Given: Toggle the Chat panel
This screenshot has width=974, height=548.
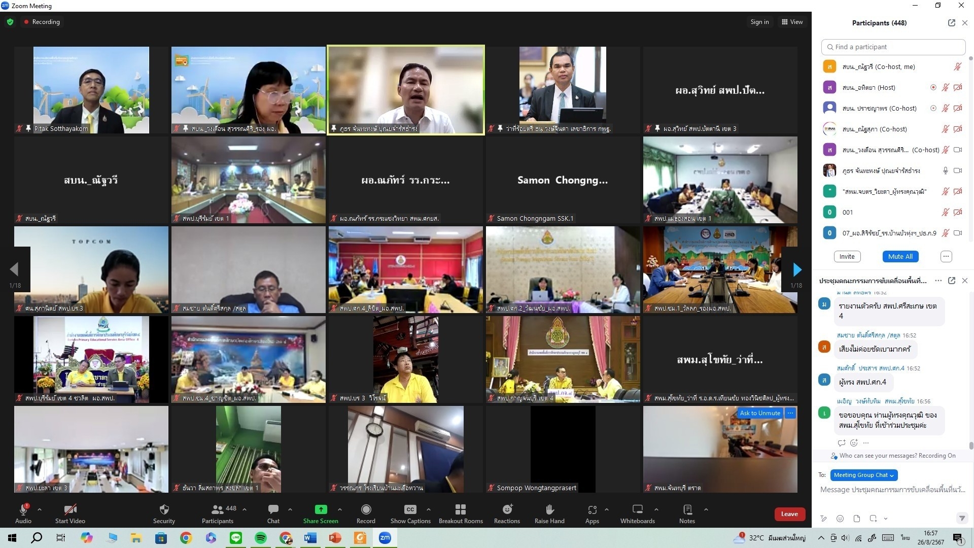Looking at the screenshot, I should [x=273, y=509].
